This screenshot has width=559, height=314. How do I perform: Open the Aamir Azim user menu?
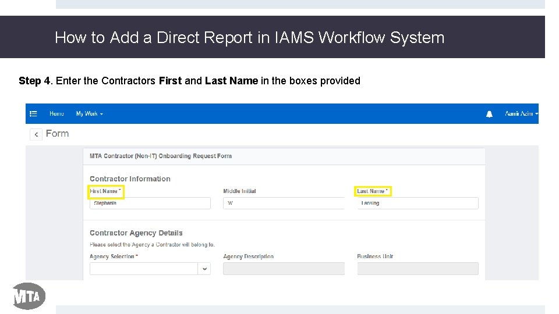point(521,113)
